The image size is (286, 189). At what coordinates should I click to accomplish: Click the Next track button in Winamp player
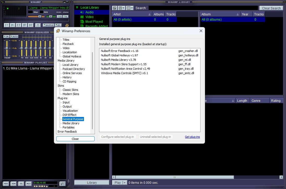point(31,25)
